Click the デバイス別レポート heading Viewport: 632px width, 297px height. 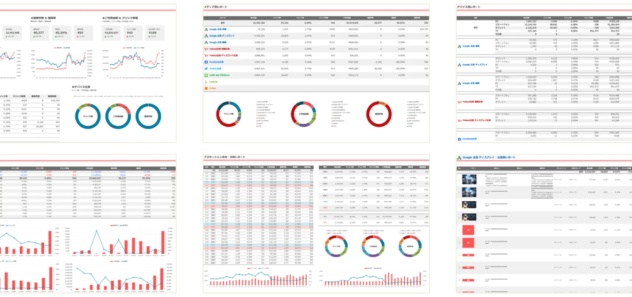tap(469, 7)
